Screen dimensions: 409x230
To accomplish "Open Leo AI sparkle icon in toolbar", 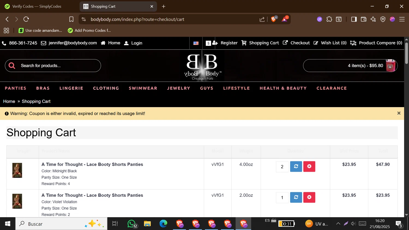I will 373,19.
